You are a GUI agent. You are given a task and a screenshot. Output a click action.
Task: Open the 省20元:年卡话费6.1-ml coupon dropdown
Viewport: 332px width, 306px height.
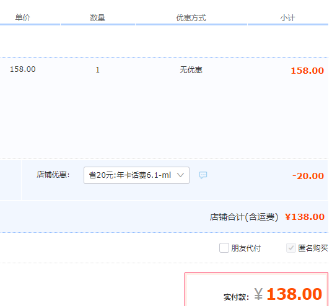point(136,175)
